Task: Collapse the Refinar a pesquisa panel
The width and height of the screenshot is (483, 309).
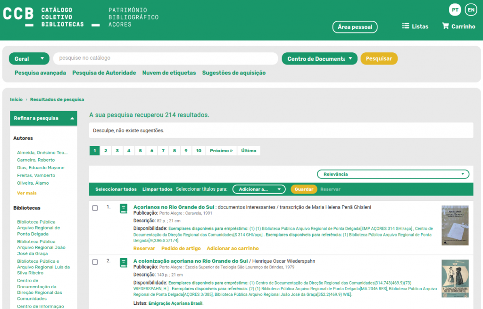Action: tap(43, 118)
